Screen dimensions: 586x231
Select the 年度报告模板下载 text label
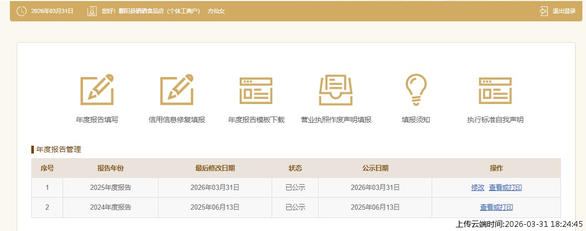coord(256,120)
